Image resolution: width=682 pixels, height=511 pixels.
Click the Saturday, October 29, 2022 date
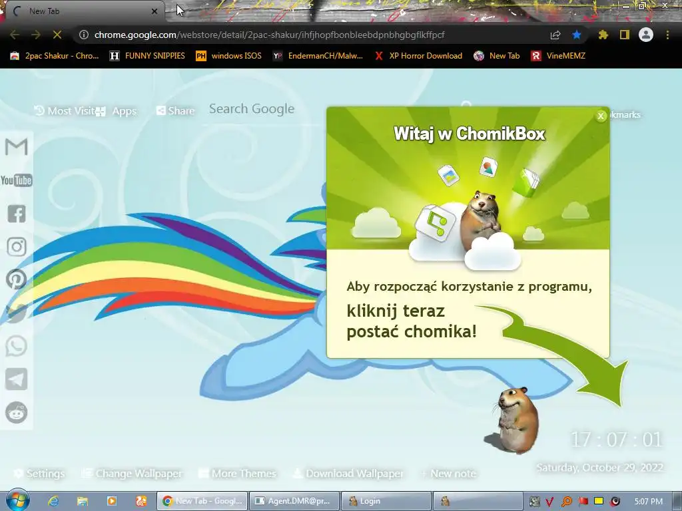pyautogui.click(x=600, y=468)
